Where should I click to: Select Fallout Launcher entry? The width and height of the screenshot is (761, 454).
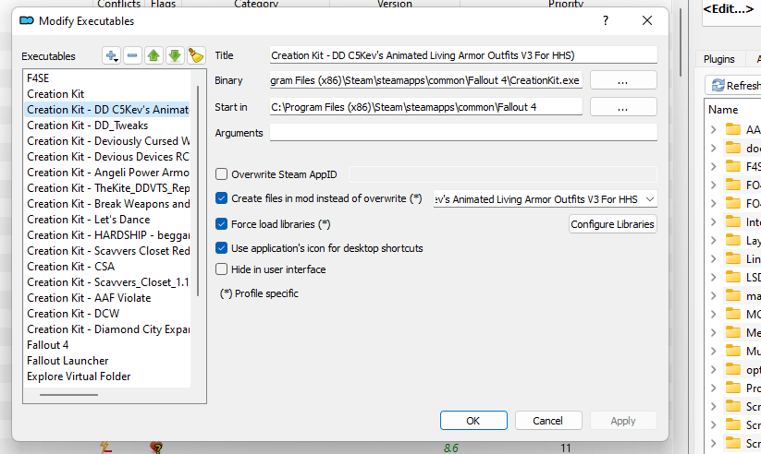click(x=106, y=361)
